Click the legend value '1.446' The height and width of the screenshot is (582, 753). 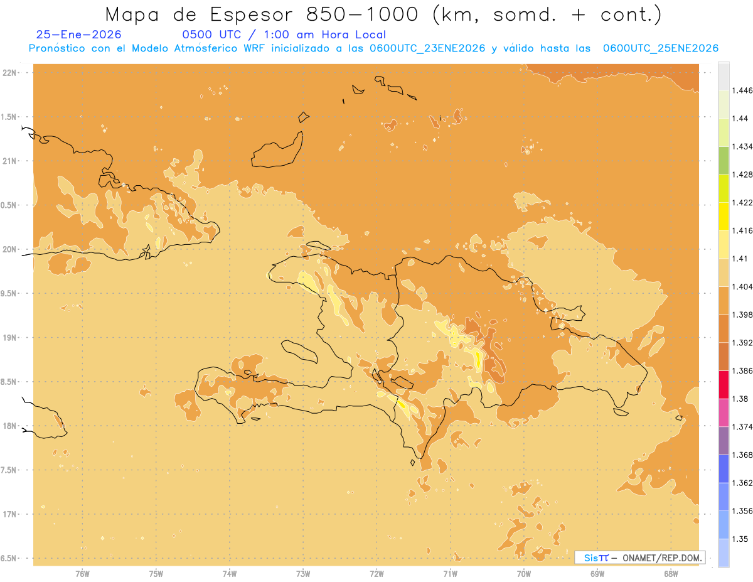tap(742, 90)
